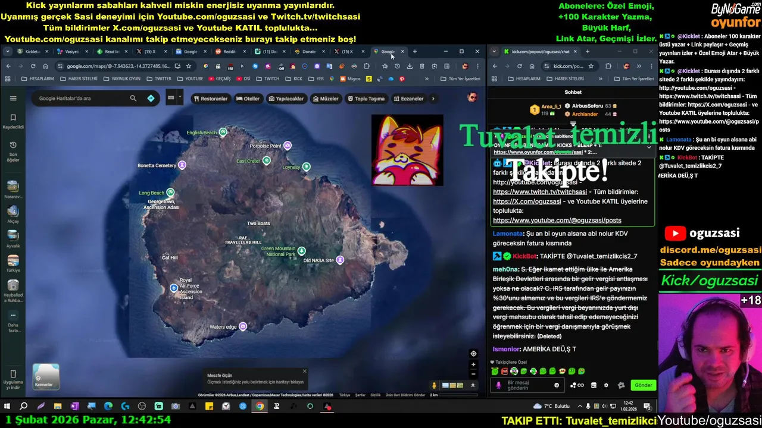Click in the Google Haritalar'da ara search field
The width and height of the screenshot is (762, 428).
tap(80, 98)
